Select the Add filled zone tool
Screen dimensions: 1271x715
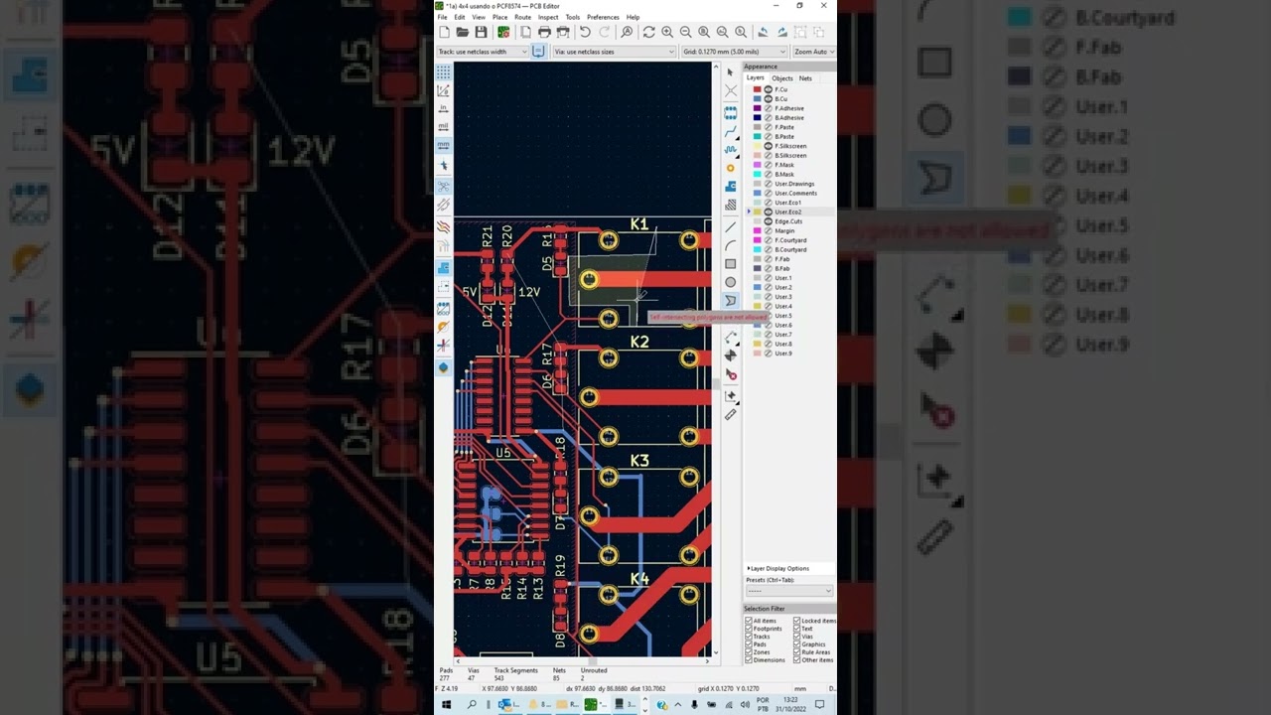click(x=731, y=187)
